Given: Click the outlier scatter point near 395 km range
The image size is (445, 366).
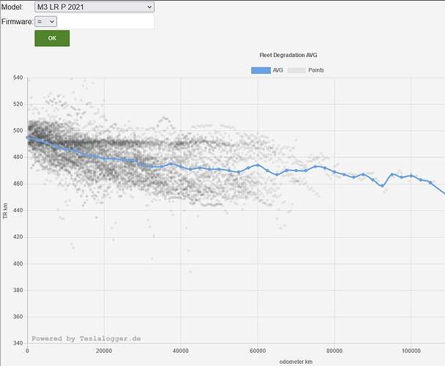Looking at the screenshot, I should click(190, 272).
